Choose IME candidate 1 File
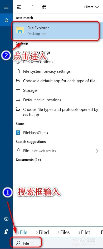The image size is (103, 249). 22,232
